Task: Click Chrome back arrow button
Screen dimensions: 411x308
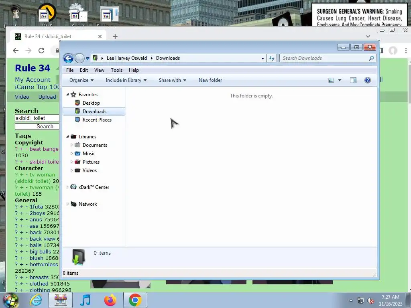Action: pos(16,51)
